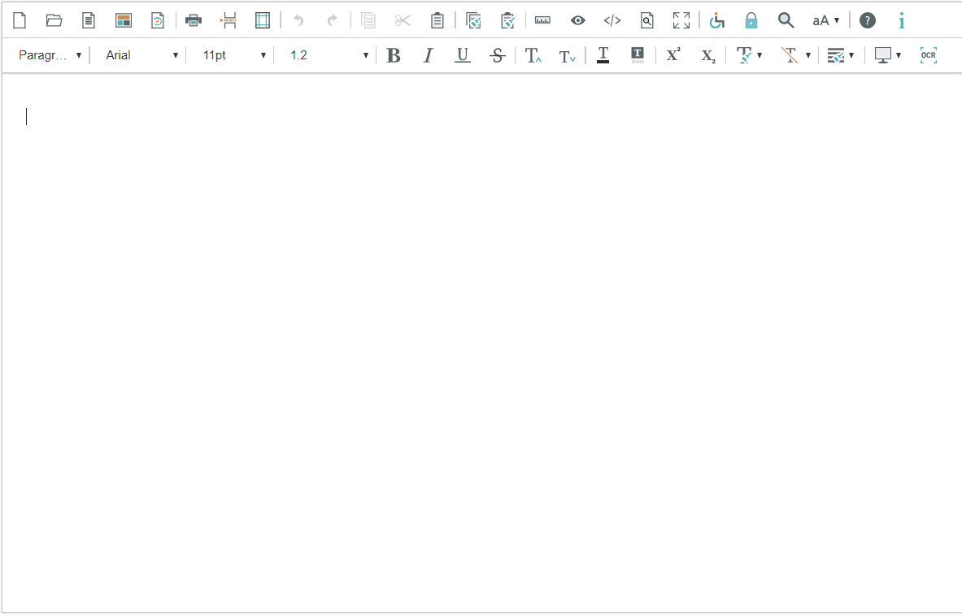Open the text styles brush dropdown
The height and width of the screenshot is (616, 962).
(x=749, y=55)
